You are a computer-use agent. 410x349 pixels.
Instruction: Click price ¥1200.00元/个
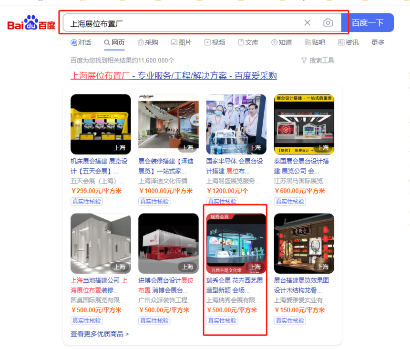point(227,191)
